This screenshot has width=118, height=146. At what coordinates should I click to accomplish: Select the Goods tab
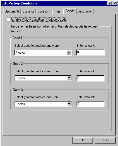70,11
